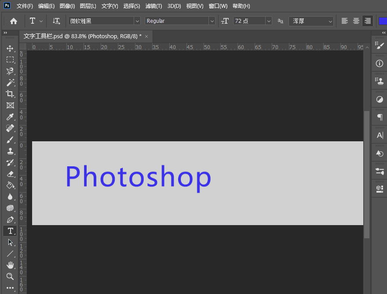The height and width of the screenshot is (294, 387).
Task: Go to the Home screen
Action: click(14, 21)
